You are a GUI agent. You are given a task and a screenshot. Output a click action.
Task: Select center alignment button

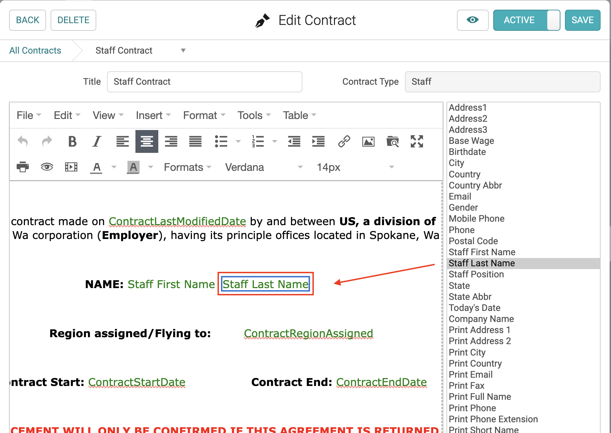pyautogui.click(x=147, y=141)
